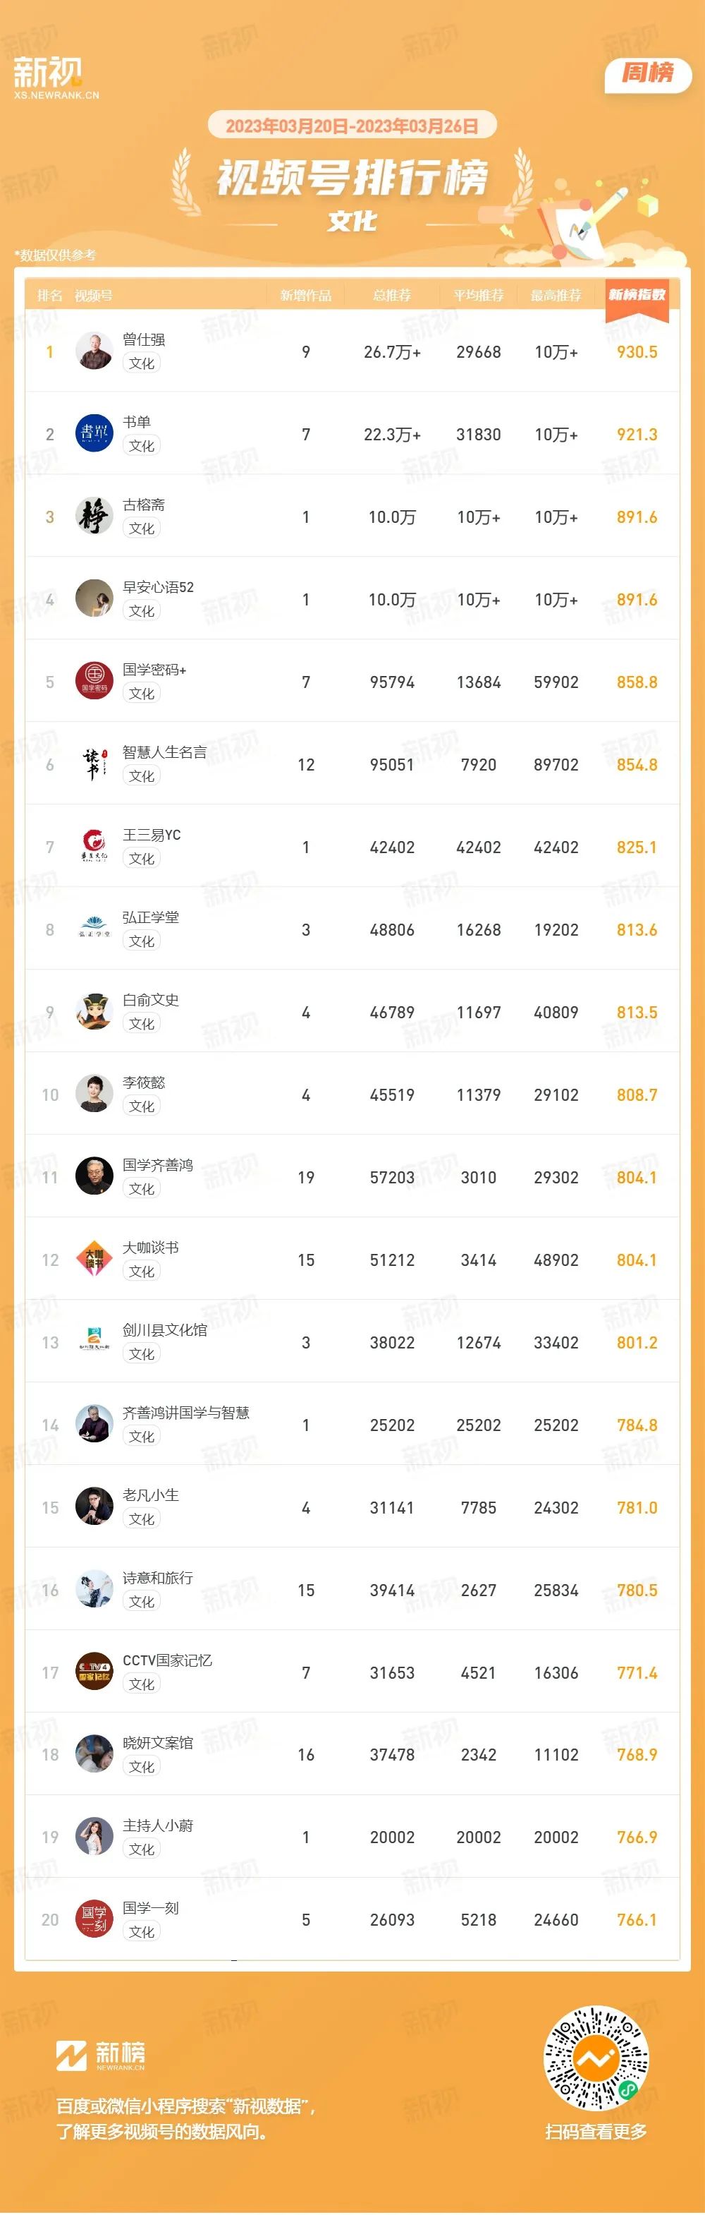Click the 总推荐 column header
Viewport: 705px width, 2215px height.
[x=393, y=296]
